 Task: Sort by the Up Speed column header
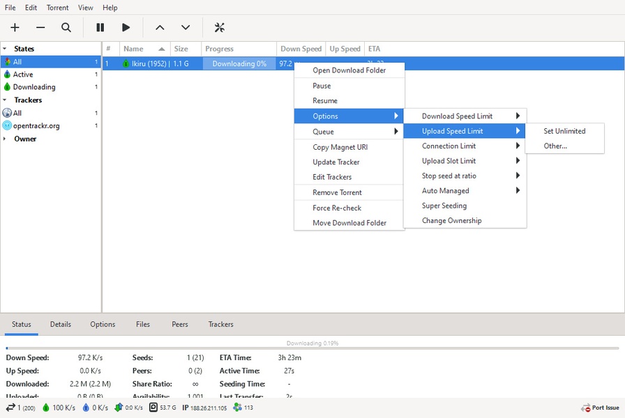click(345, 49)
